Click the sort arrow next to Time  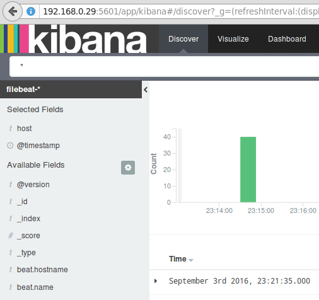191,260
